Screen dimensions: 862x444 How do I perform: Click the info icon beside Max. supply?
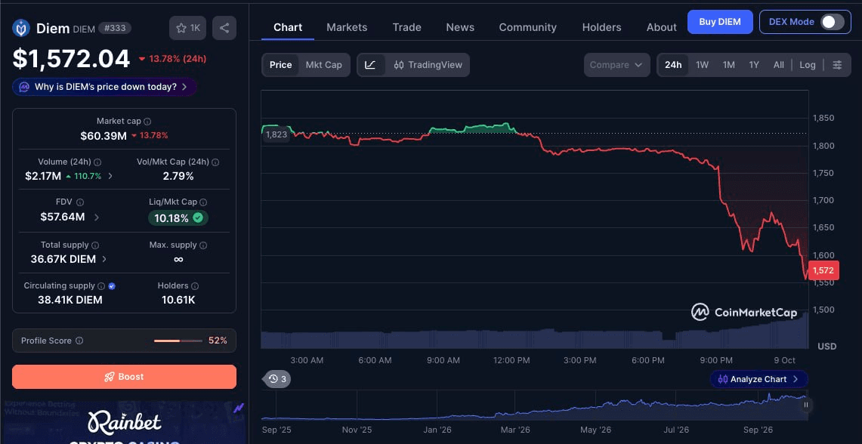point(203,245)
